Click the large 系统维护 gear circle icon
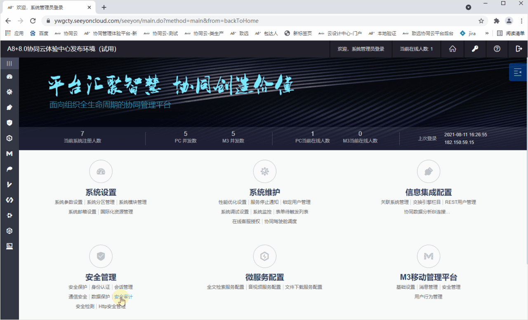Viewport: 528px width, 320px height. [264, 171]
